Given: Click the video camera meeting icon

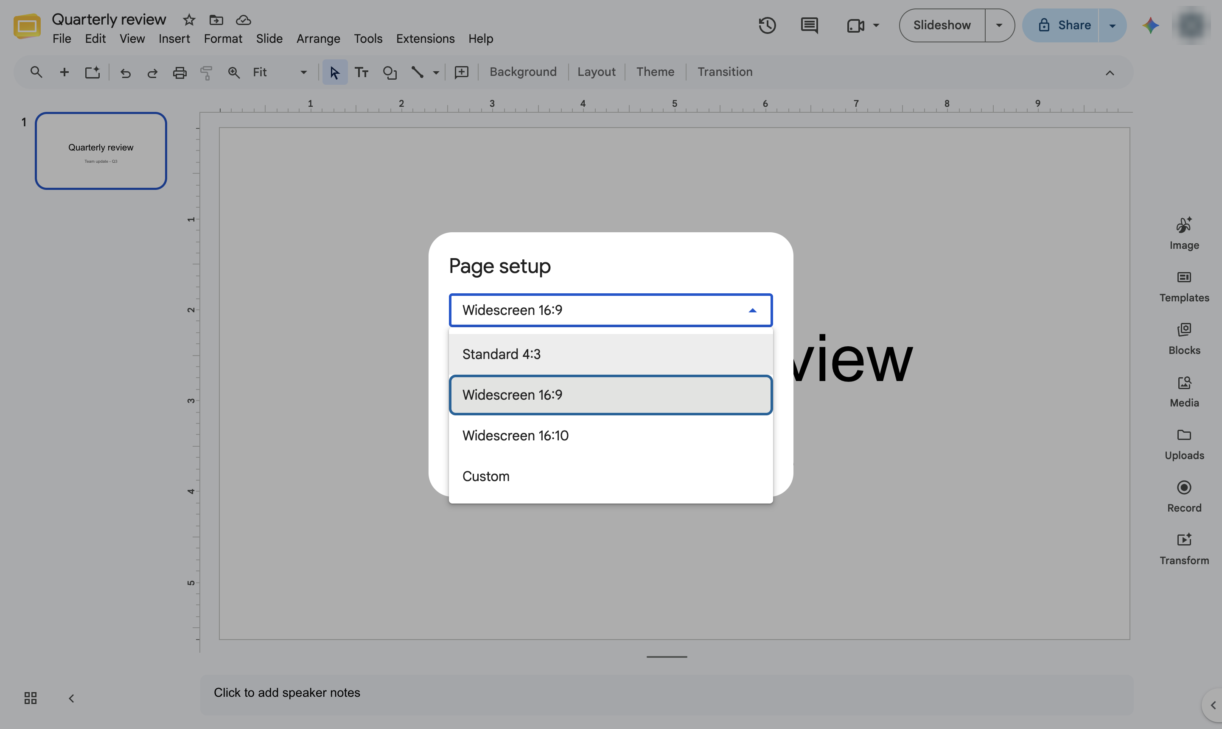Looking at the screenshot, I should [x=856, y=25].
